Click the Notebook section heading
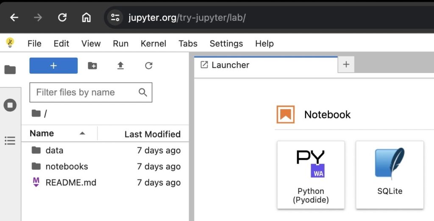 click(x=328, y=115)
